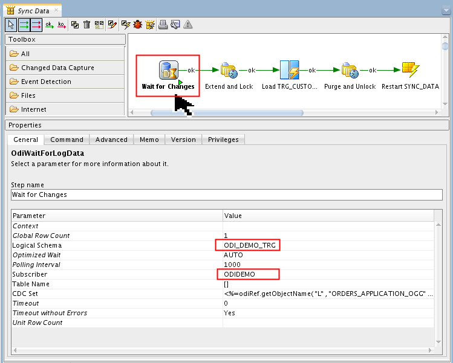Image resolution: width=453 pixels, height=363 pixels.
Task: Click the execute package lightning grid icon
Action: pos(150,25)
